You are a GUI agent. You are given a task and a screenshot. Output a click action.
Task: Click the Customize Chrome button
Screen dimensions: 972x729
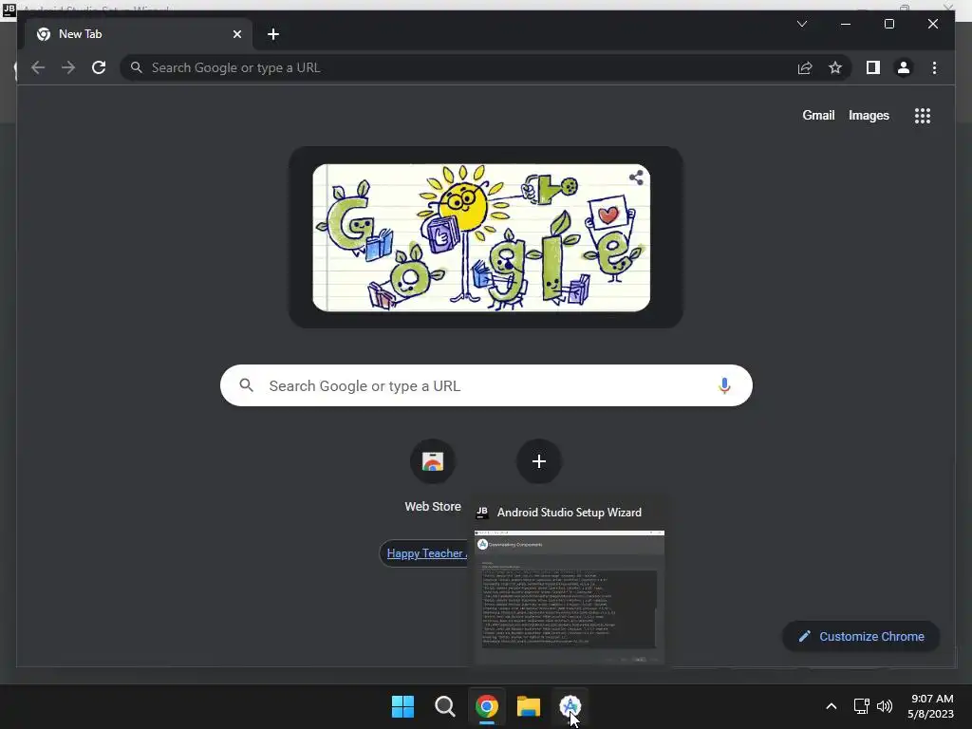point(861,637)
